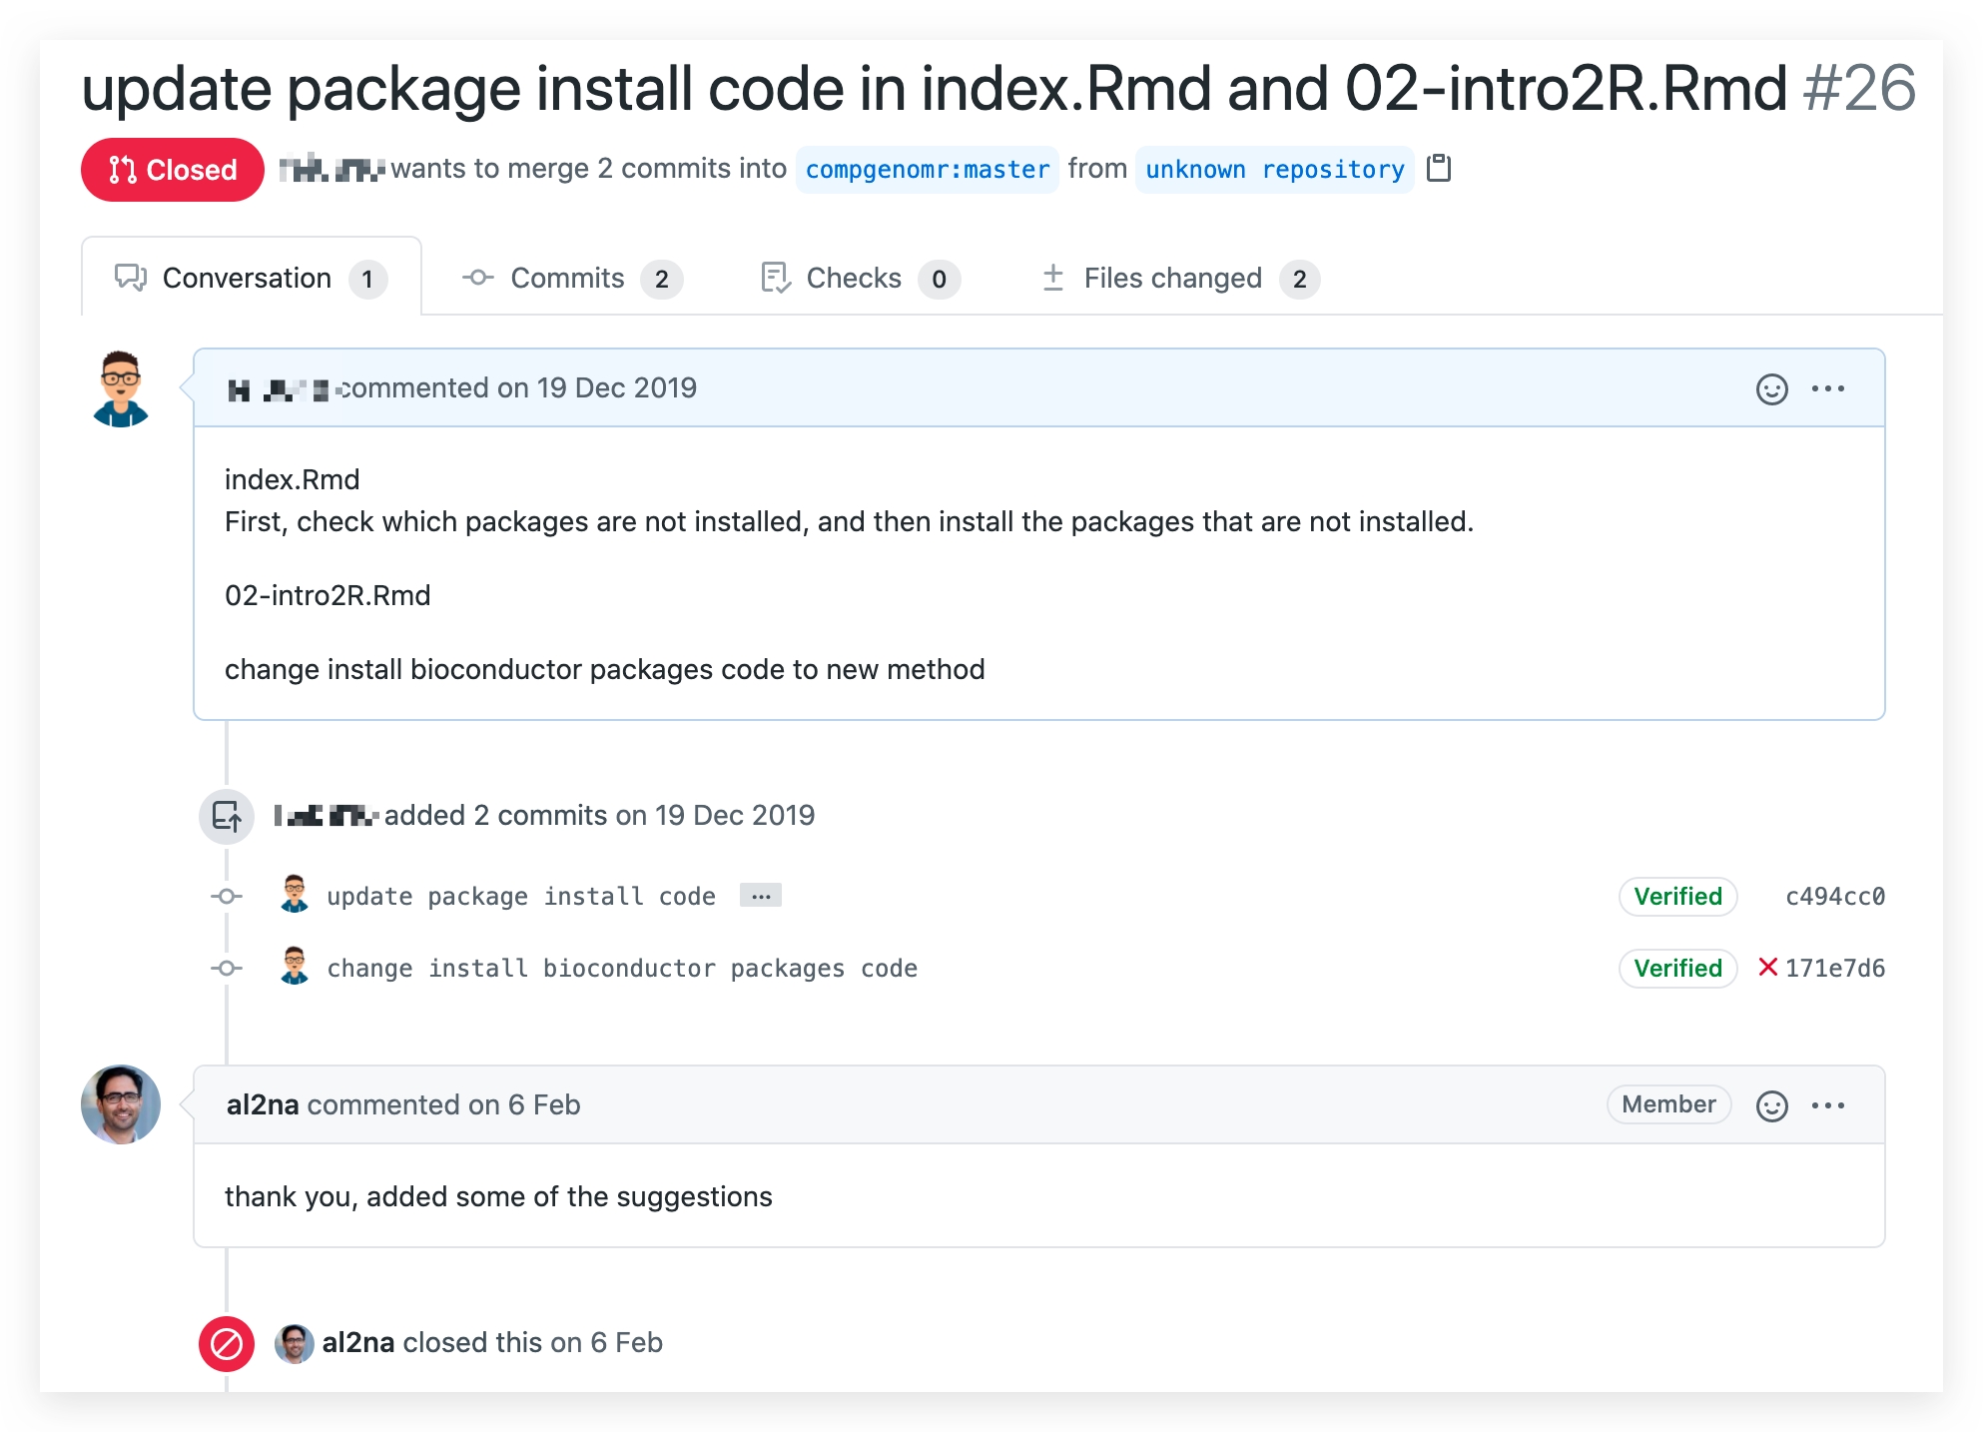Open the compgenomr:master branch link
Image resolution: width=1983 pixels, height=1432 pixels.
pos(927,170)
